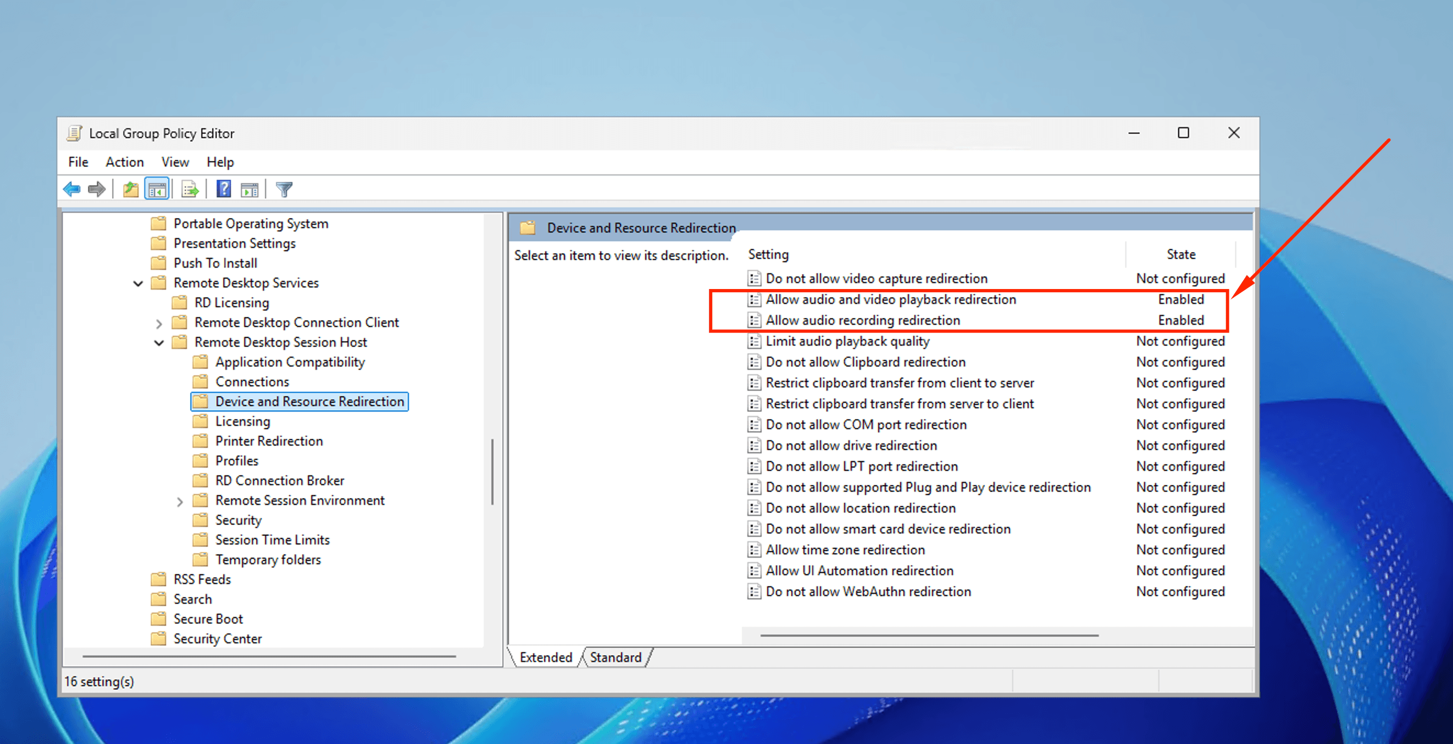Image resolution: width=1453 pixels, height=744 pixels.
Task: Select Do not allow supported Plug and Play device redirection
Action: tap(928, 487)
